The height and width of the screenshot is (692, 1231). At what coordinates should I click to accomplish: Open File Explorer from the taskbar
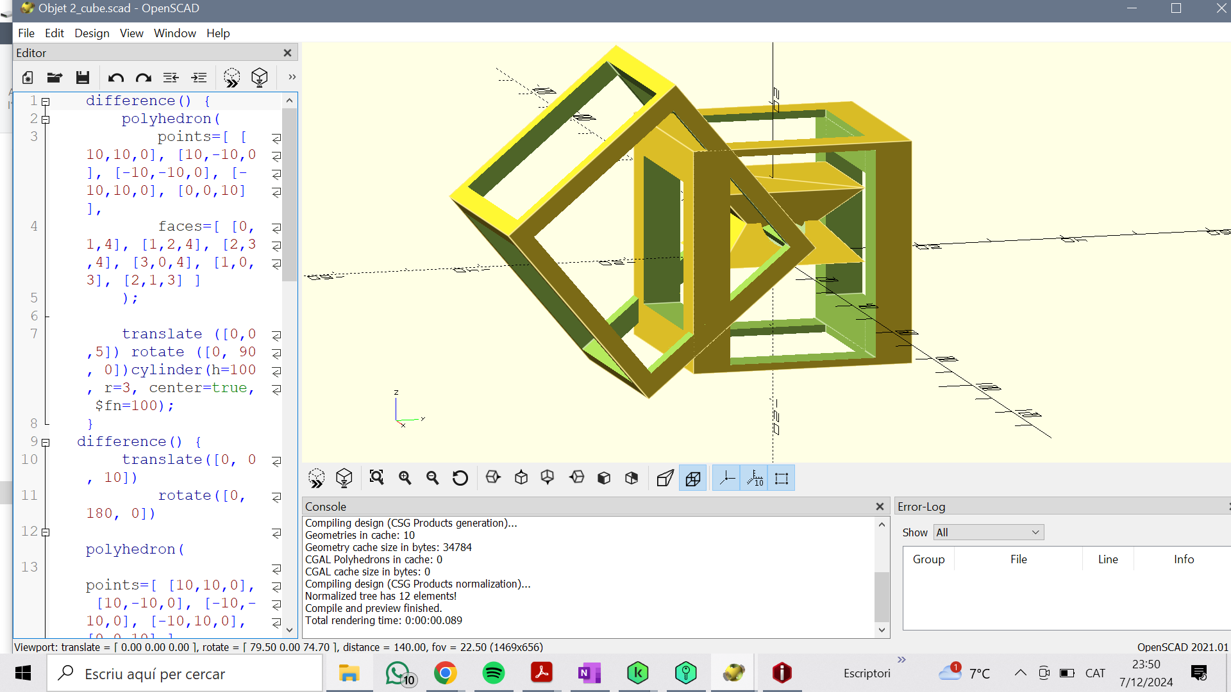coord(349,673)
